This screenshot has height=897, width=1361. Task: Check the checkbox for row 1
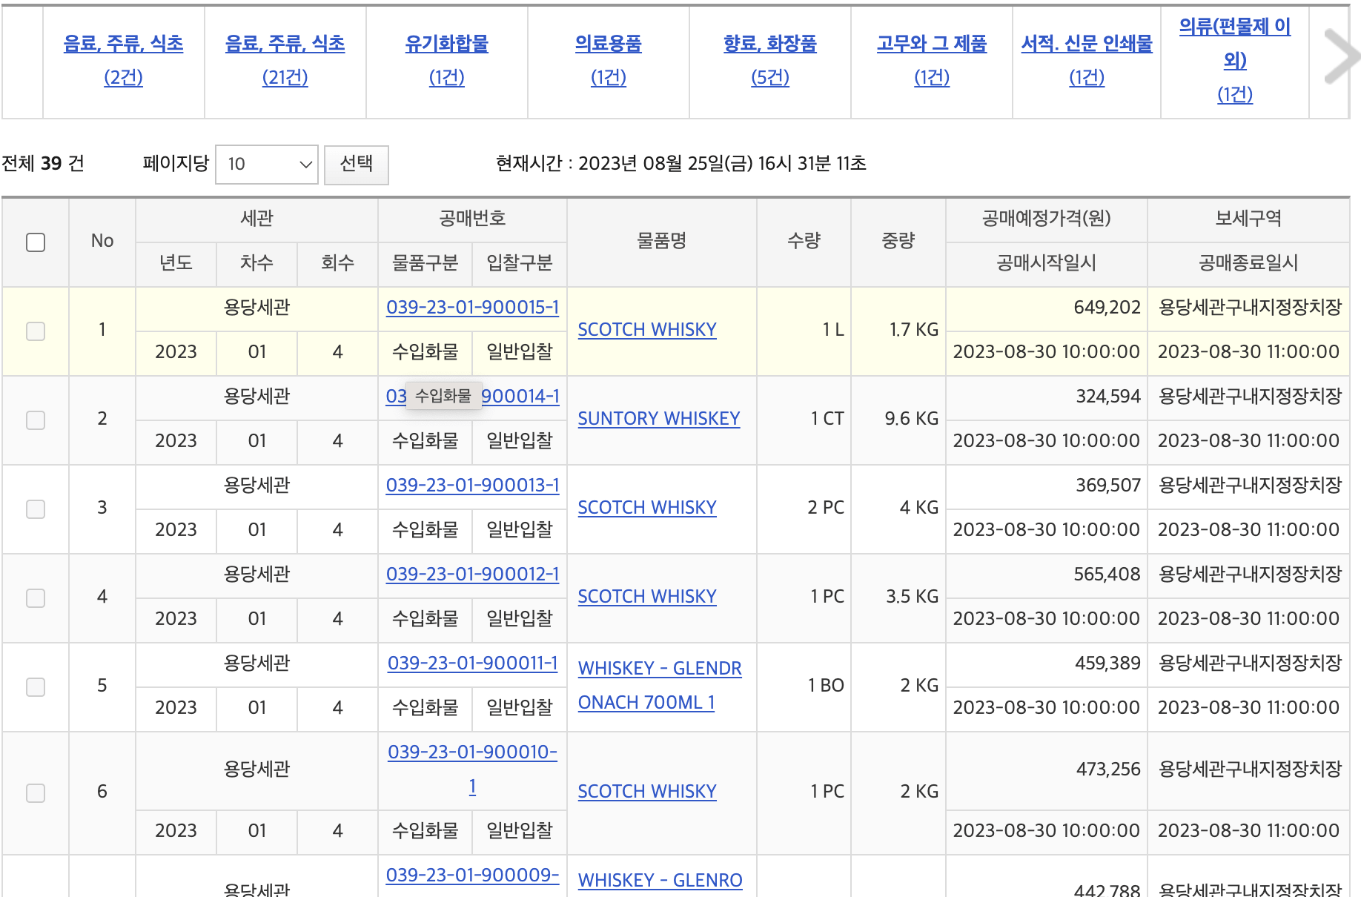36,331
